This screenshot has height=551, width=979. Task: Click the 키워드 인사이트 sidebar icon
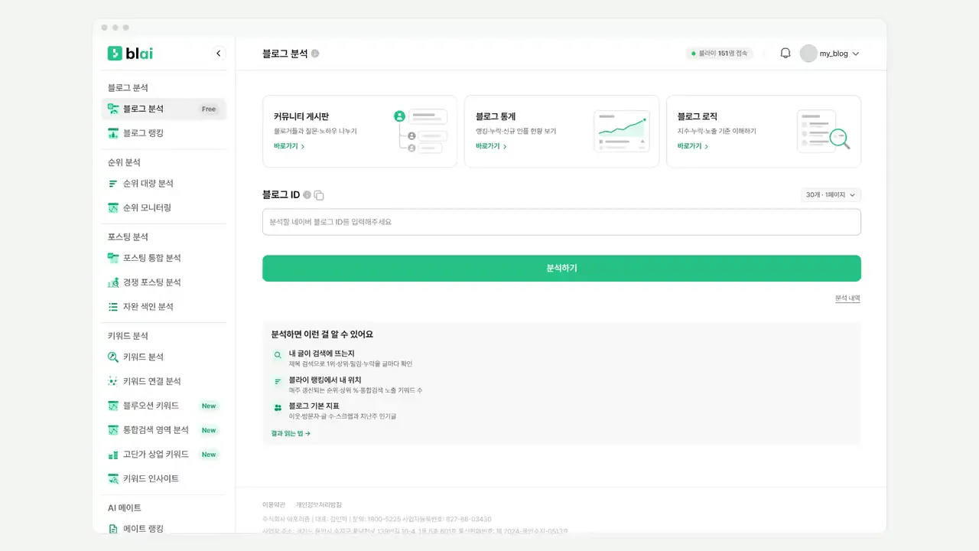[x=113, y=479]
